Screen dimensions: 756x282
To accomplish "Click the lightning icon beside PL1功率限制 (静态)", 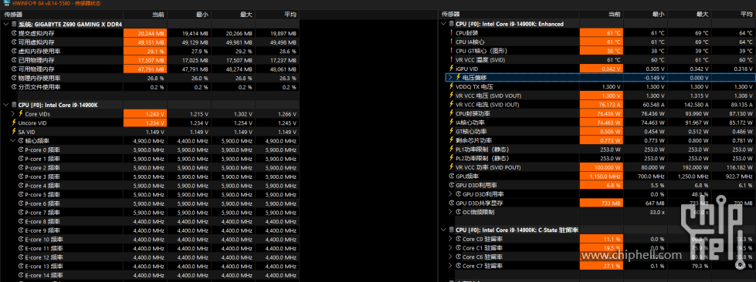I will tap(451, 149).
